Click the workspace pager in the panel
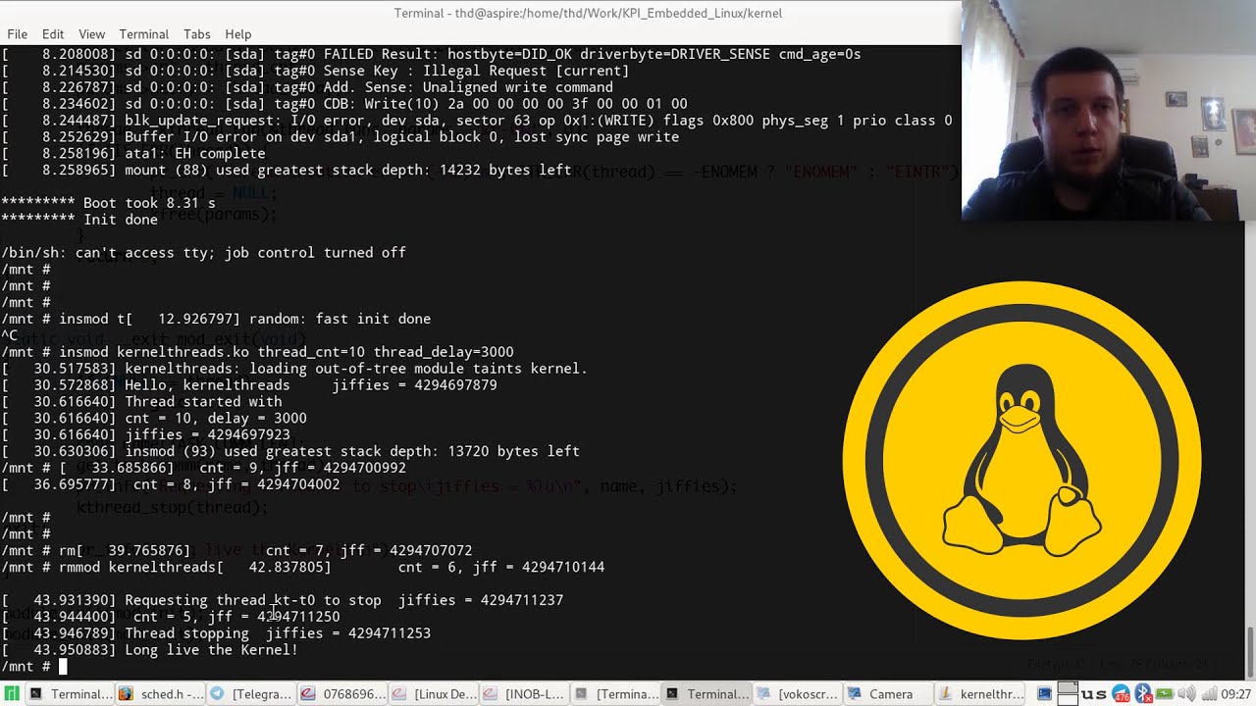This screenshot has width=1256, height=706. 1068,693
